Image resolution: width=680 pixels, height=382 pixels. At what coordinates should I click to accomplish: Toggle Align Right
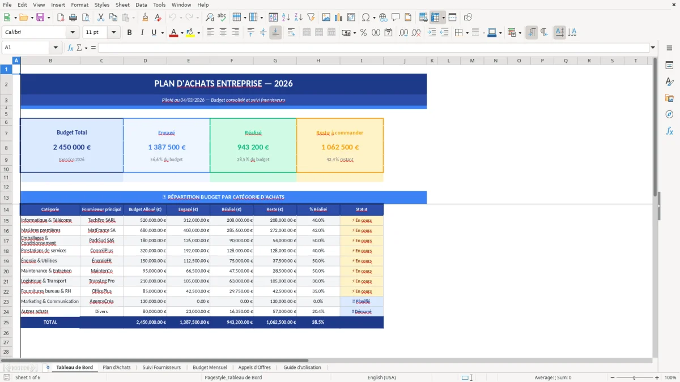coord(236,33)
